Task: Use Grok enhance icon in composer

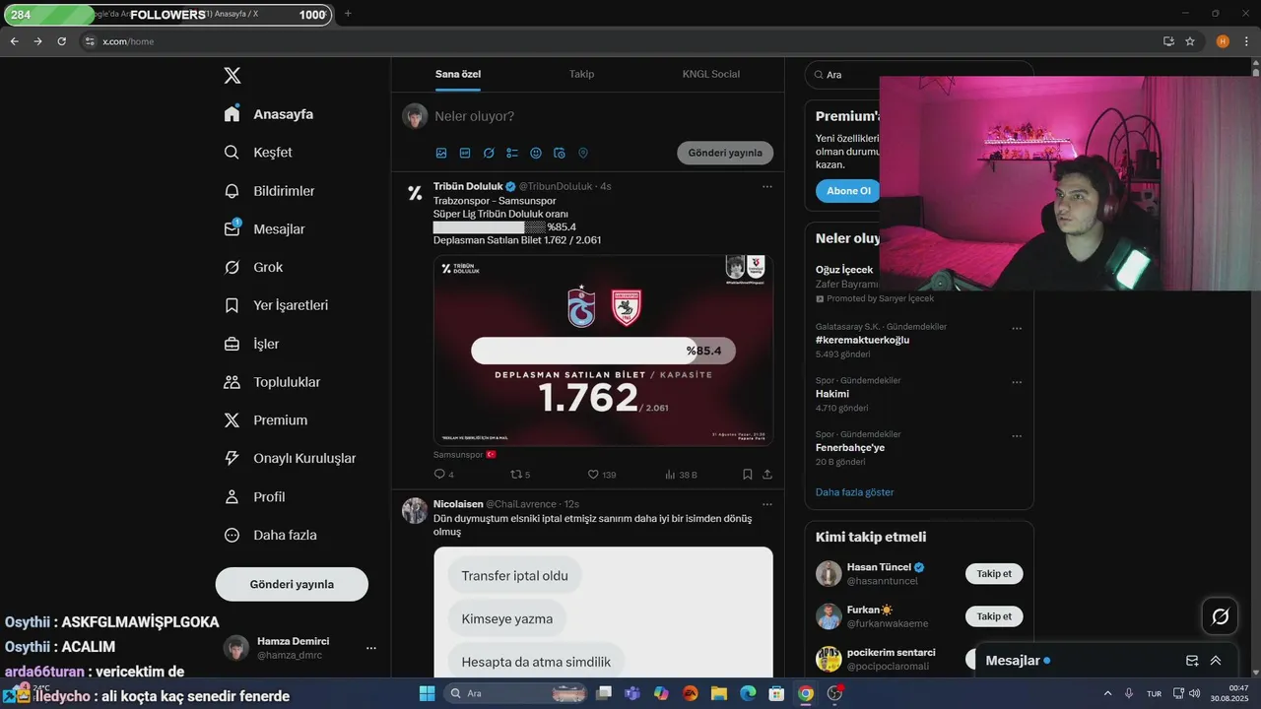Action: (489, 153)
